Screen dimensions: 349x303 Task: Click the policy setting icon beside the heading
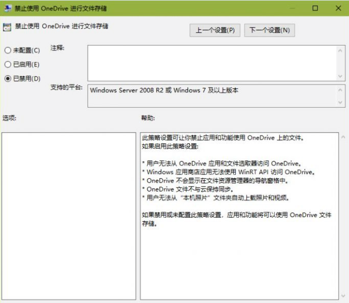(7, 27)
